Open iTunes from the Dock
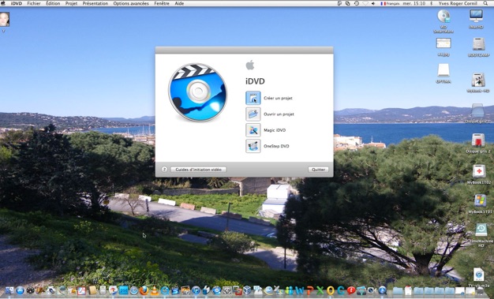 (x=196, y=290)
